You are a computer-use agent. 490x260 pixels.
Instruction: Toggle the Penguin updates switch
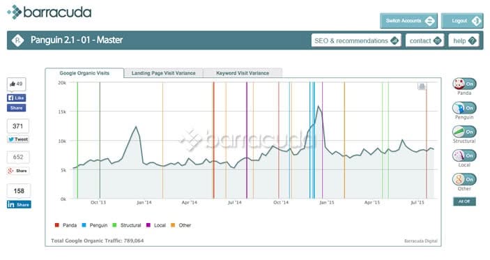[464, 108]
